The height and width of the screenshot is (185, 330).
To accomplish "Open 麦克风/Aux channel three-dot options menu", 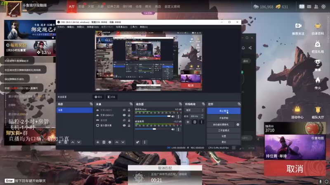I will 179,116.
